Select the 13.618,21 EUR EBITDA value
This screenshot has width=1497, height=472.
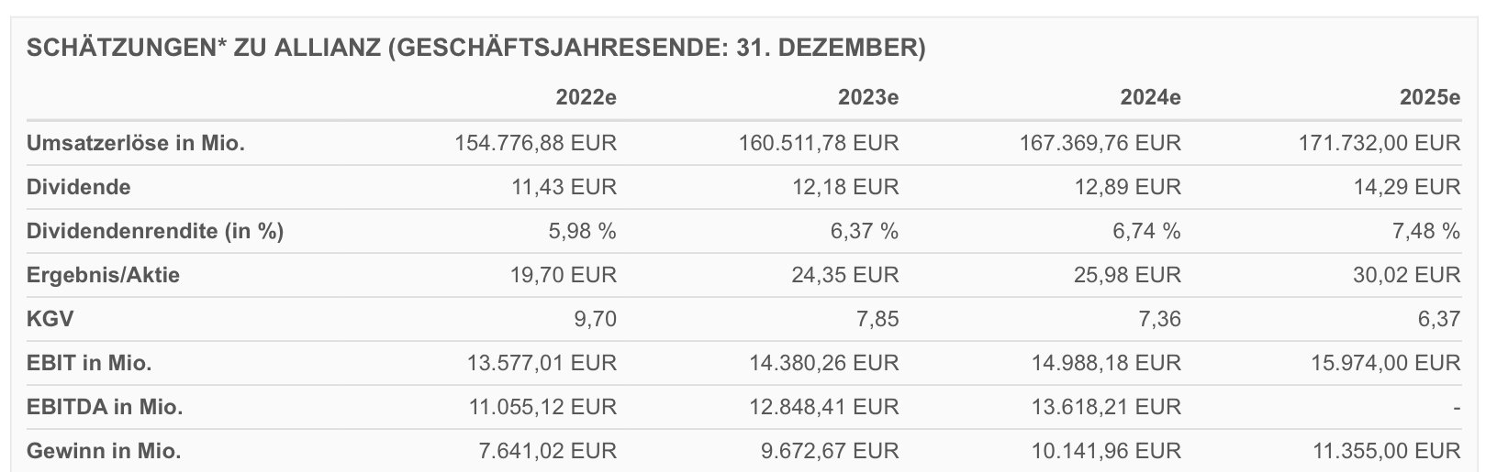pyautogui.click(x=1100, y=407)
